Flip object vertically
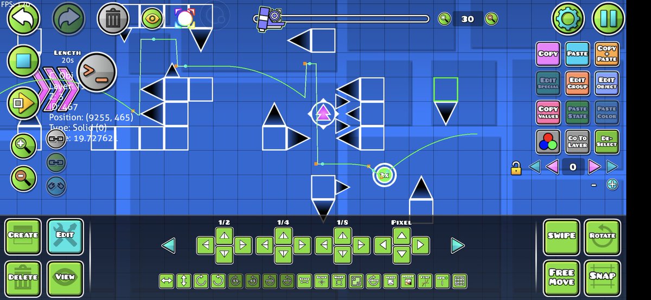Viewport: 651px width, 300px height. point(184,281)
